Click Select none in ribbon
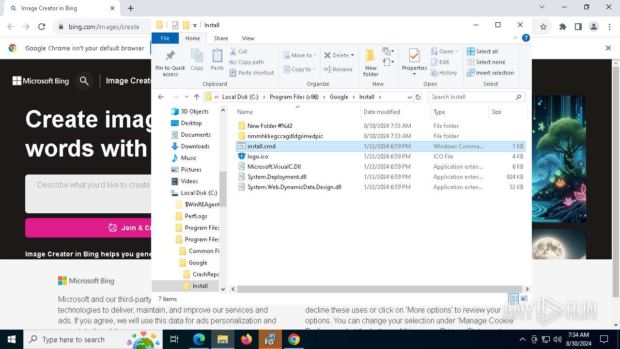620x349 pixels. 486,62
